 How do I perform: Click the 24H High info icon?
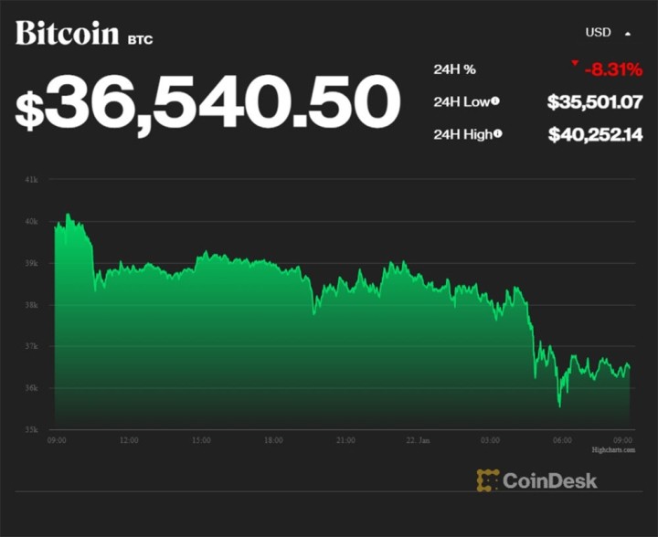click(x=499, y=135)
